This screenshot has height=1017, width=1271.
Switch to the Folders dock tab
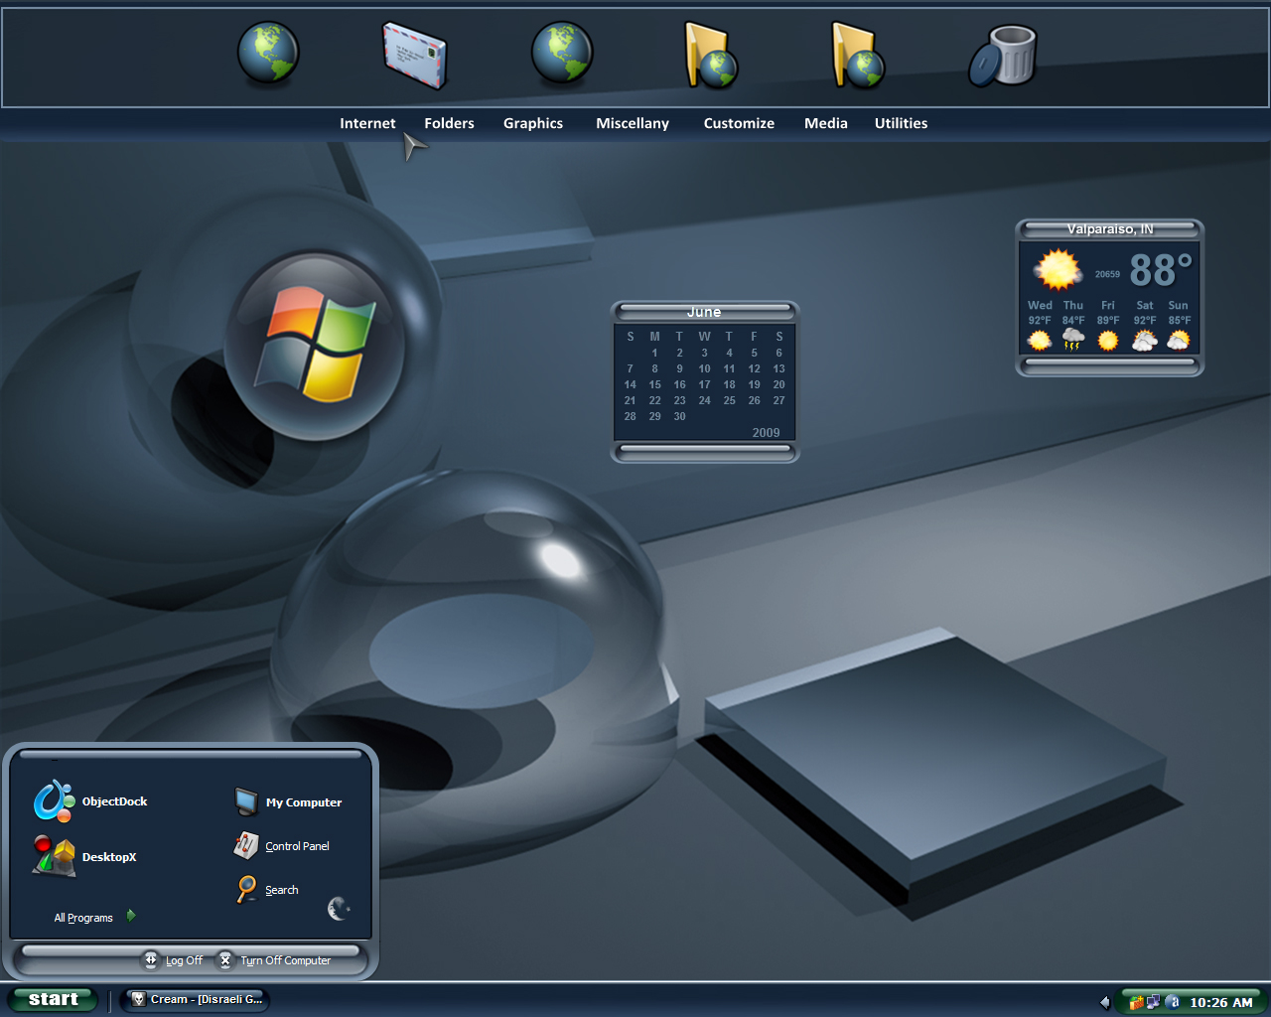point(449,123)
